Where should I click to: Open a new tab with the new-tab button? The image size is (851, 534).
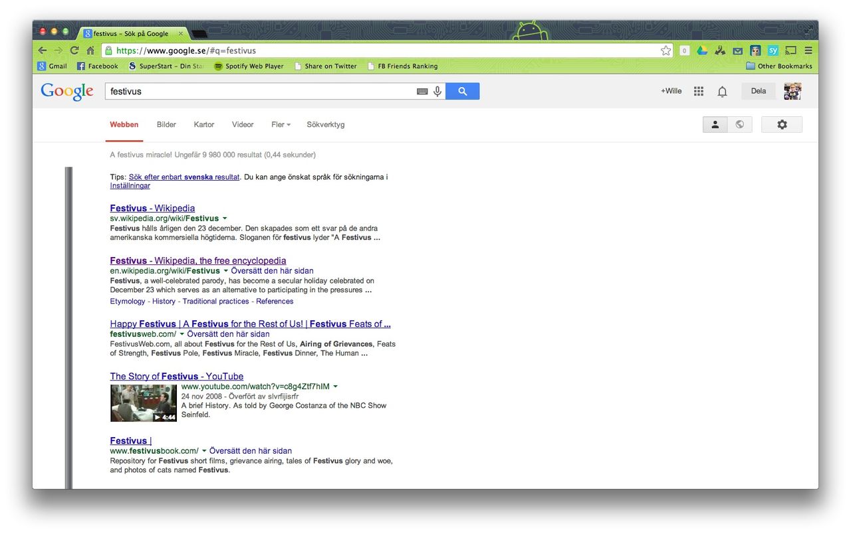tap(199, 33)
